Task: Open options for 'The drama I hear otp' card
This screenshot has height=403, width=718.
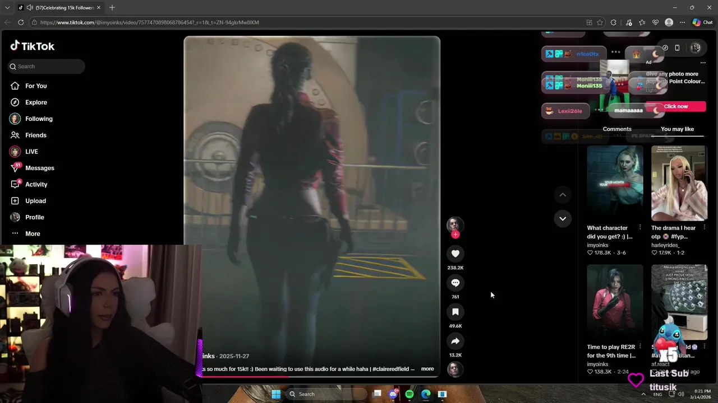Action: (x=705, y=227)
